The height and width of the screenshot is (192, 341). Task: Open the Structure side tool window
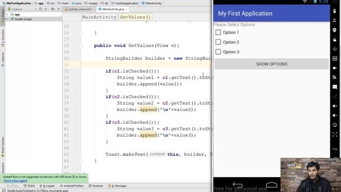[3, 38]
